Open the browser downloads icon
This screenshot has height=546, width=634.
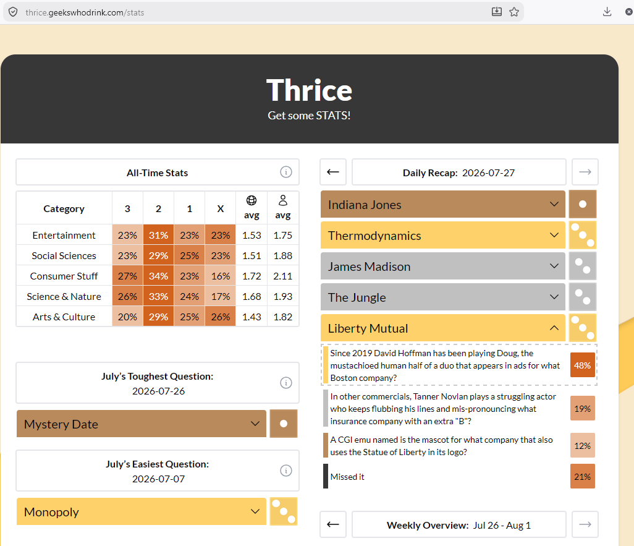coord(607,12)
